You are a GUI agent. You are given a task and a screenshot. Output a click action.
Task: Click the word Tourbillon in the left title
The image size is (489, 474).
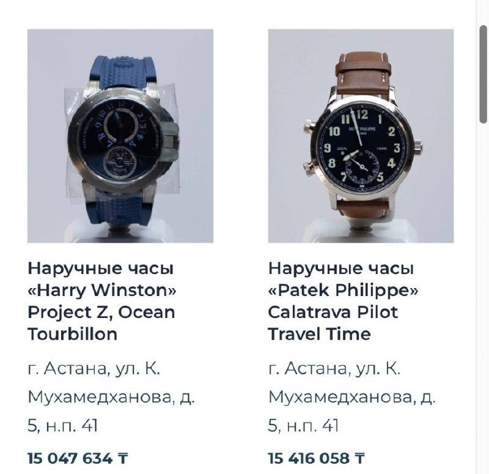72,334
